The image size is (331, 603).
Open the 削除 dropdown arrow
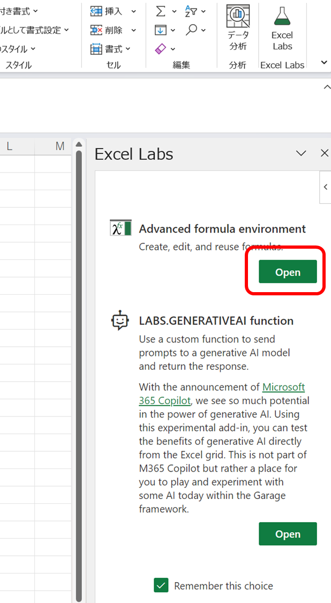(133, 30)
